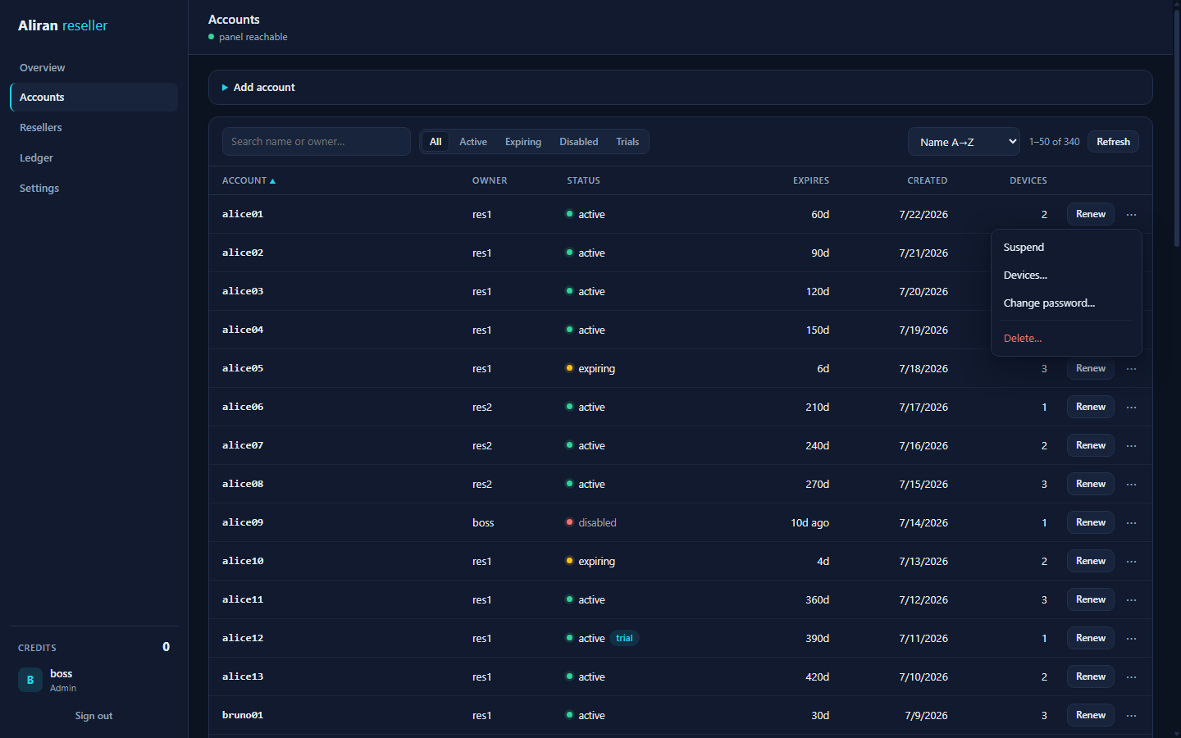Click the trial badge on alice12
1181x738 pixels.
point(624,638)
